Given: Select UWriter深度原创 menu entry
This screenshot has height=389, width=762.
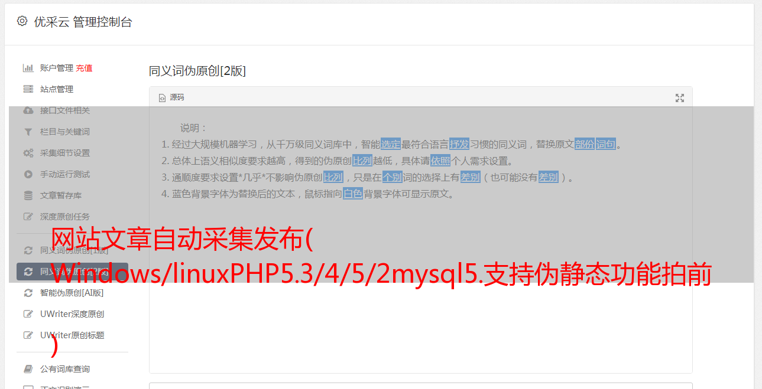Looking at the screenshot, I should (72, 314).
